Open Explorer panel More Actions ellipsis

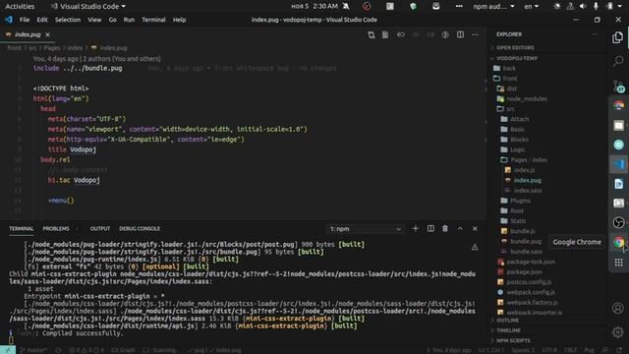tap(594, 34)
